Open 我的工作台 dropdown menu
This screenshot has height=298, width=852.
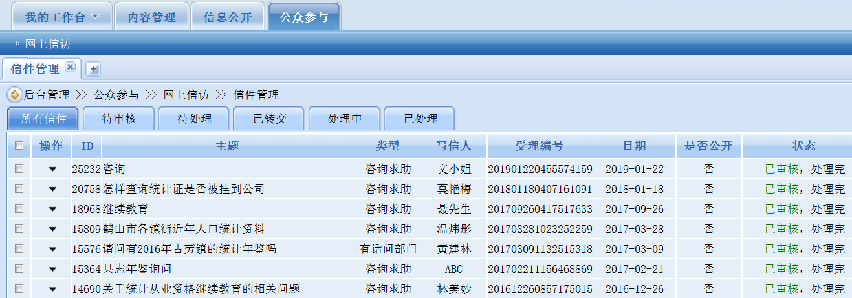pyautogui.click(x=95, y=16)
